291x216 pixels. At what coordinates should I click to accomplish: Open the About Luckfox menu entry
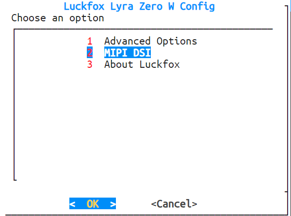pyautogui.click(x=142, y=64)
